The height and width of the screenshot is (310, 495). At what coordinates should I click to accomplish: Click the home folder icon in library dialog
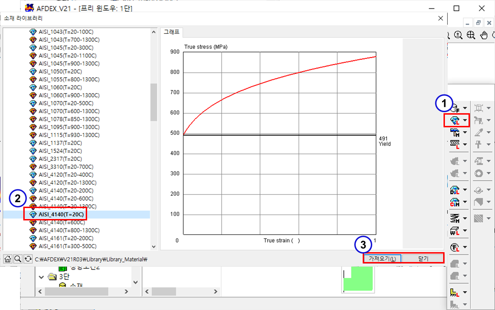[7, 259]
